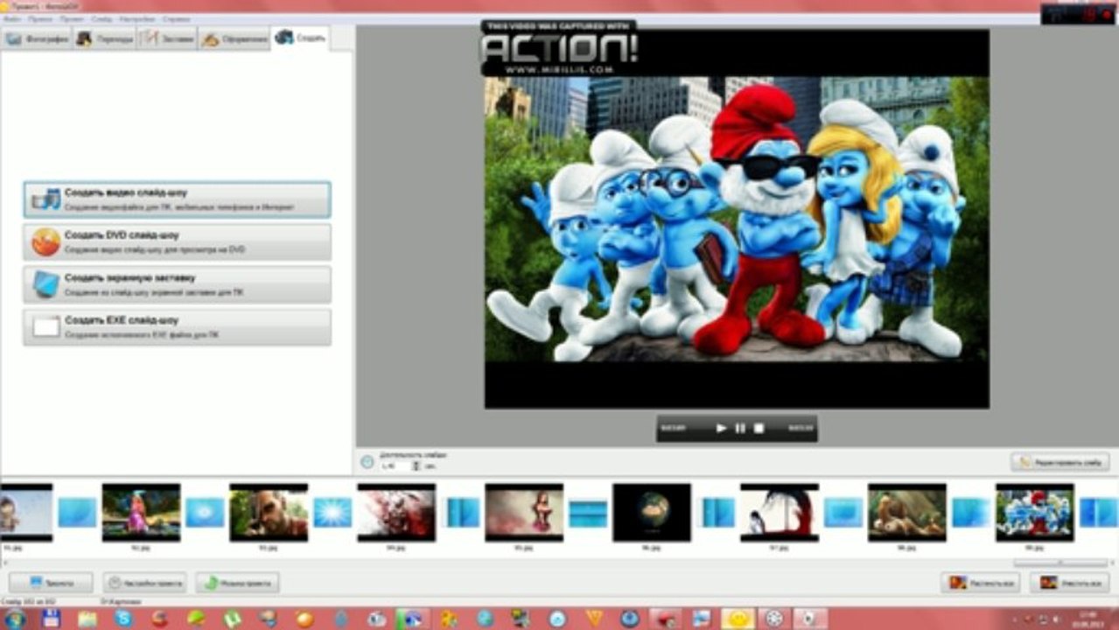The height and width of the screenshot is (630, 1119).
Task: Select the teddy bear slide thumbnail
Action: pos(907,512)
